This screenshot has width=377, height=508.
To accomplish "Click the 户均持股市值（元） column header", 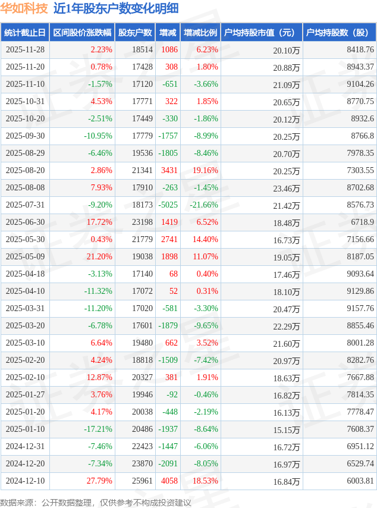I will point(261,33).
